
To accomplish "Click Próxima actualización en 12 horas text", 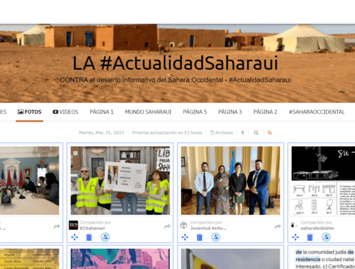I will (167, 133).
